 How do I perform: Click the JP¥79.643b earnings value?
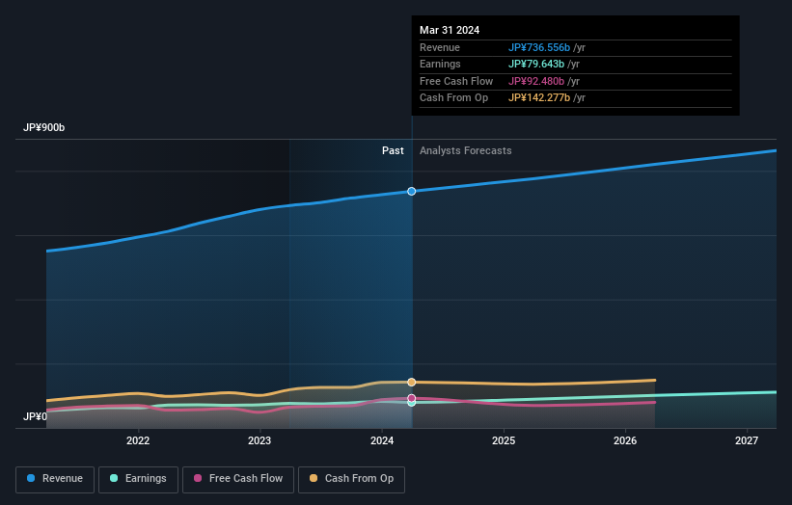536,64
